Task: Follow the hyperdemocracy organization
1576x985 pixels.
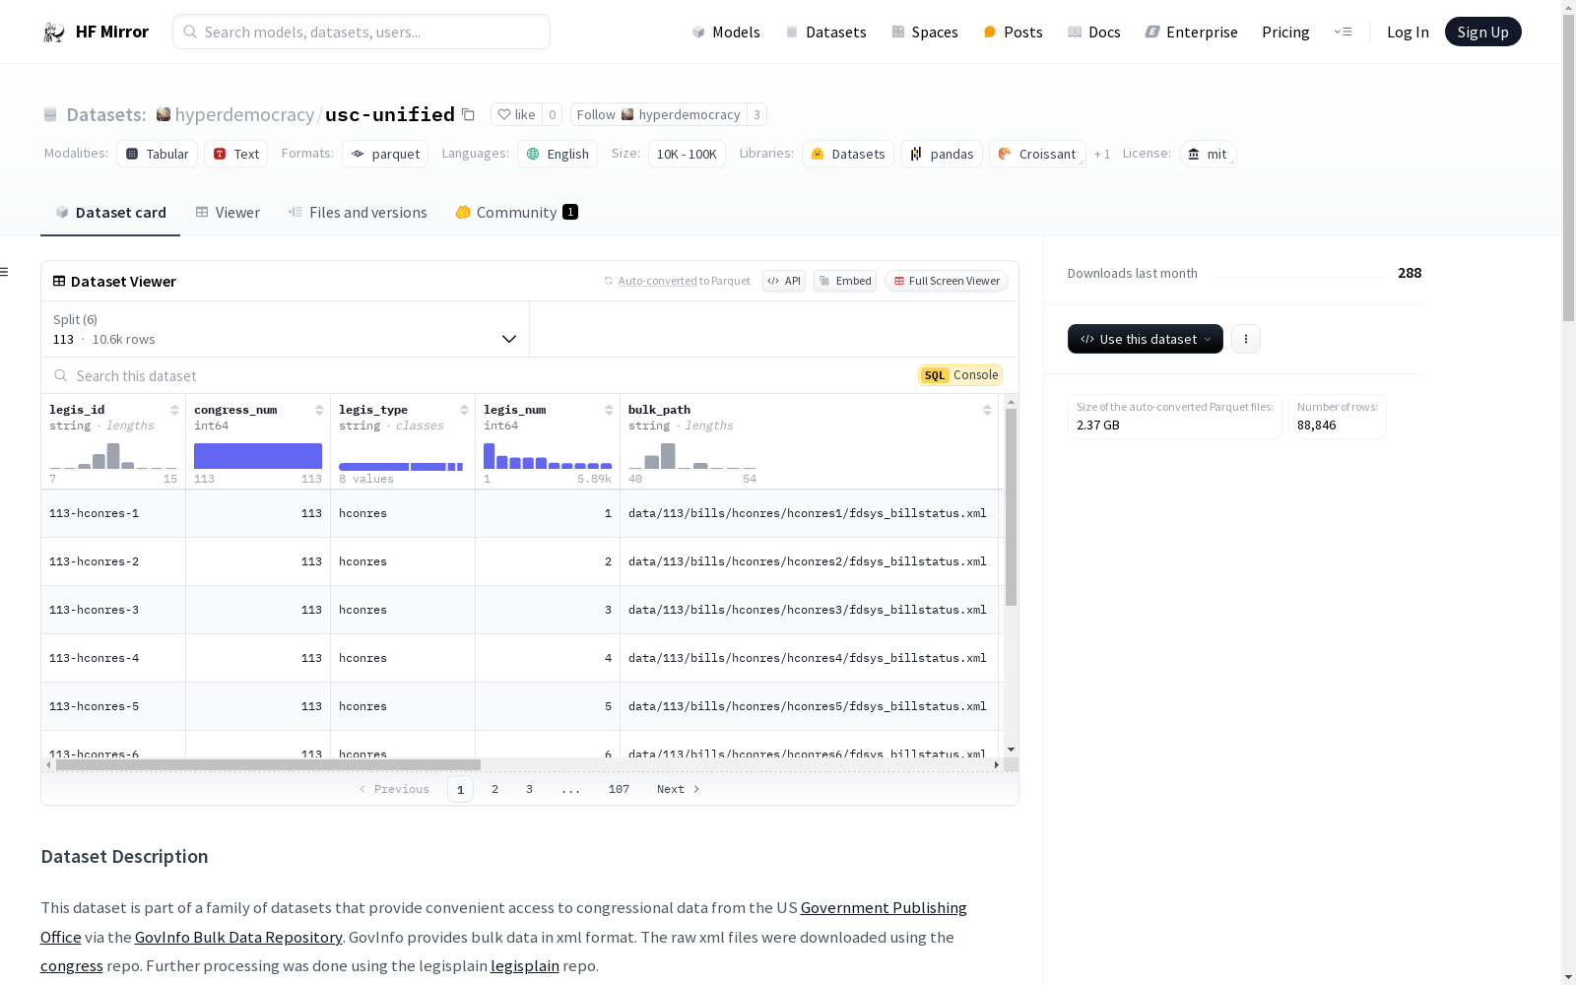Action: point(658,114)
